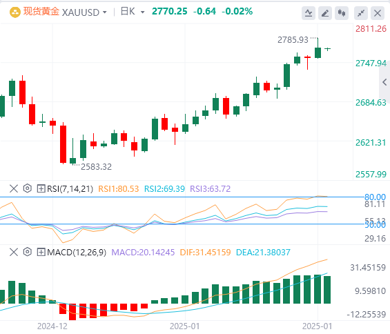Expand the MACD panel plus icon
Viewport: 390px width, 334px height.
pos(41,252)
